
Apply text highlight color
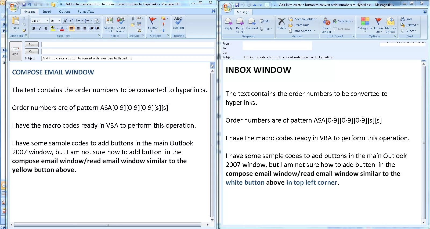(x=53, y=28)
